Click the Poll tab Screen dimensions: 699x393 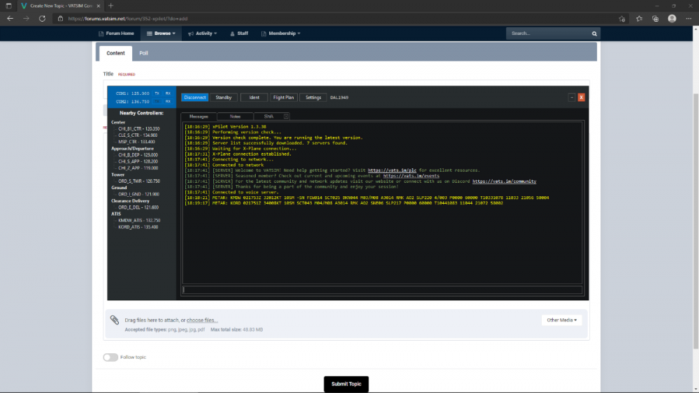(143, 53)
